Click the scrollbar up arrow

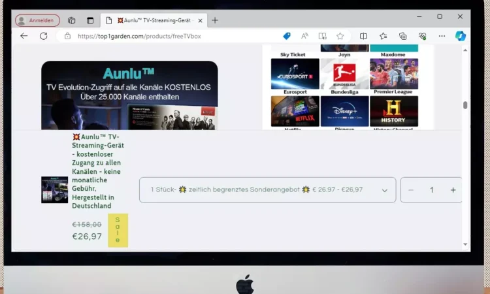click(x=465, y=50)
